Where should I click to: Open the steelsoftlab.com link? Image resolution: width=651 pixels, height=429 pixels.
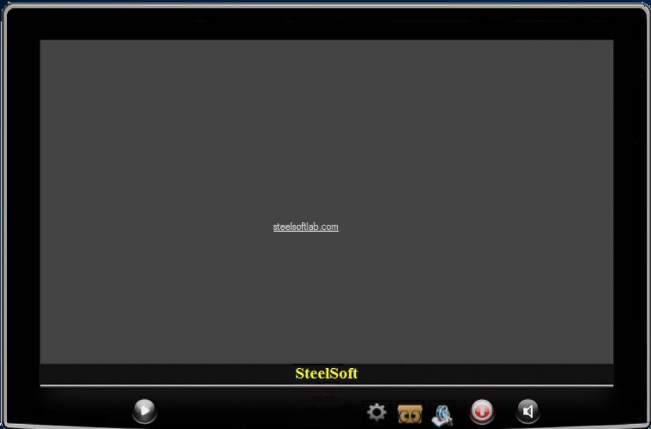pyautogui.click(x=305, y=227)
